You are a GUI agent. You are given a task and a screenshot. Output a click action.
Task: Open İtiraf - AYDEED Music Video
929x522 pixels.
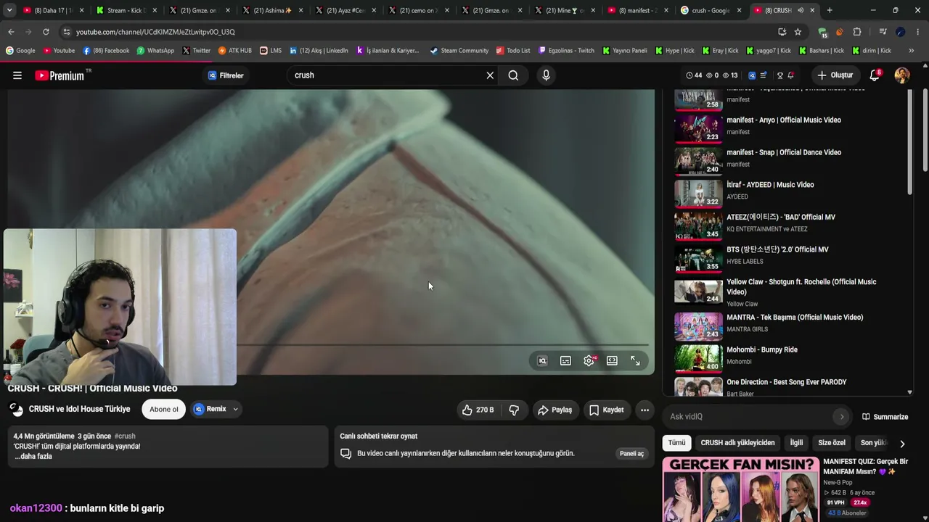pos(770,185)
